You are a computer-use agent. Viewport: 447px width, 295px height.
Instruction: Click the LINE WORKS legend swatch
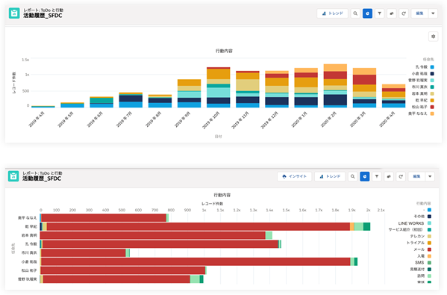pos(429,223)
